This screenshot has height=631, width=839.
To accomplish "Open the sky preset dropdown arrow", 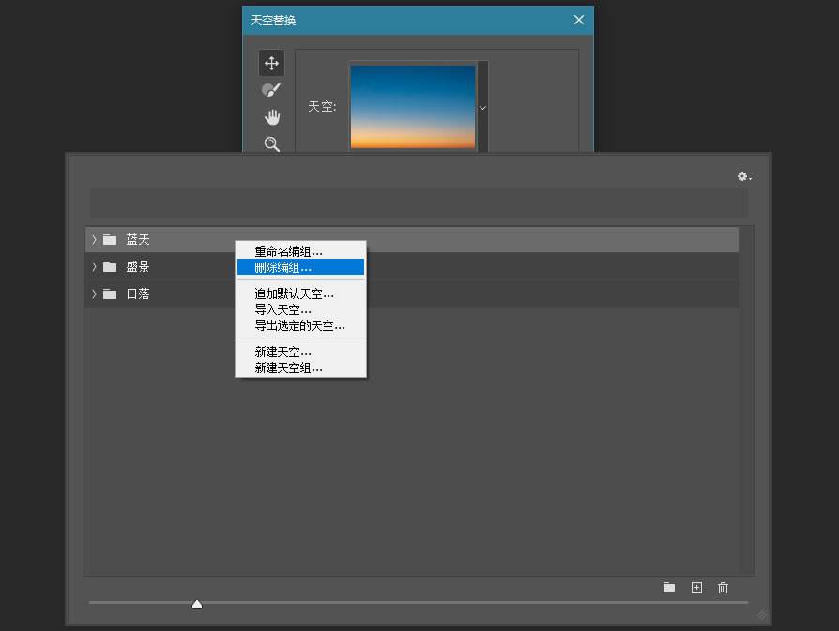I will point(482,108).
